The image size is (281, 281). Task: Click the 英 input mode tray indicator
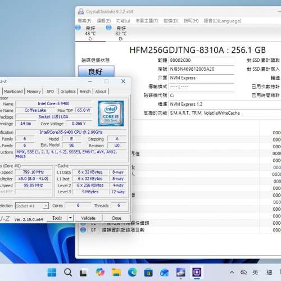255,272
